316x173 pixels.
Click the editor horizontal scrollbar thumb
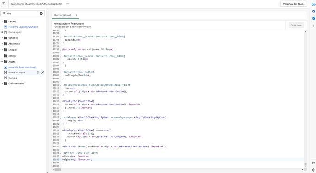click(58, 170)
